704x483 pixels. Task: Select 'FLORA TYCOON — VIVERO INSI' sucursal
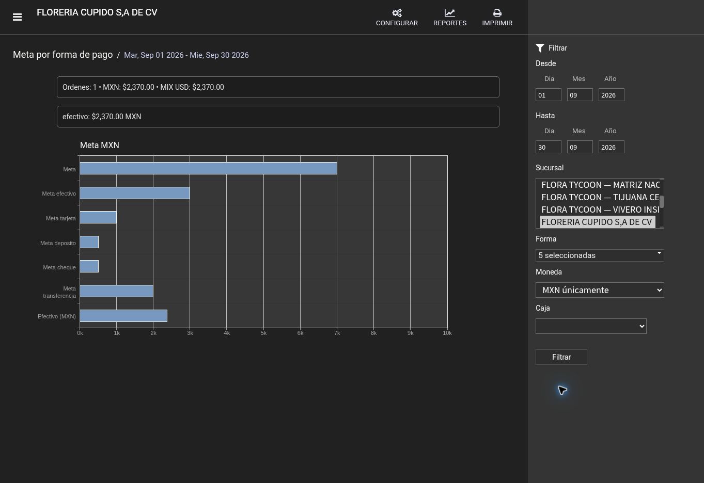(600, 210)
